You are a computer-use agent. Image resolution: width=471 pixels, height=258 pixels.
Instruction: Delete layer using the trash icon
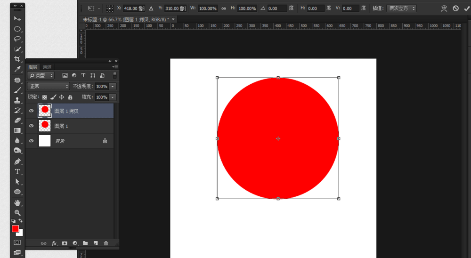[106, 243]
